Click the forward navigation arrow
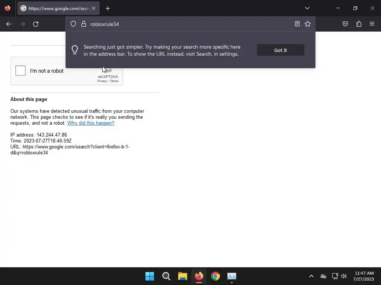The width and height of the screenshot is (381, 285). (22, 24)
